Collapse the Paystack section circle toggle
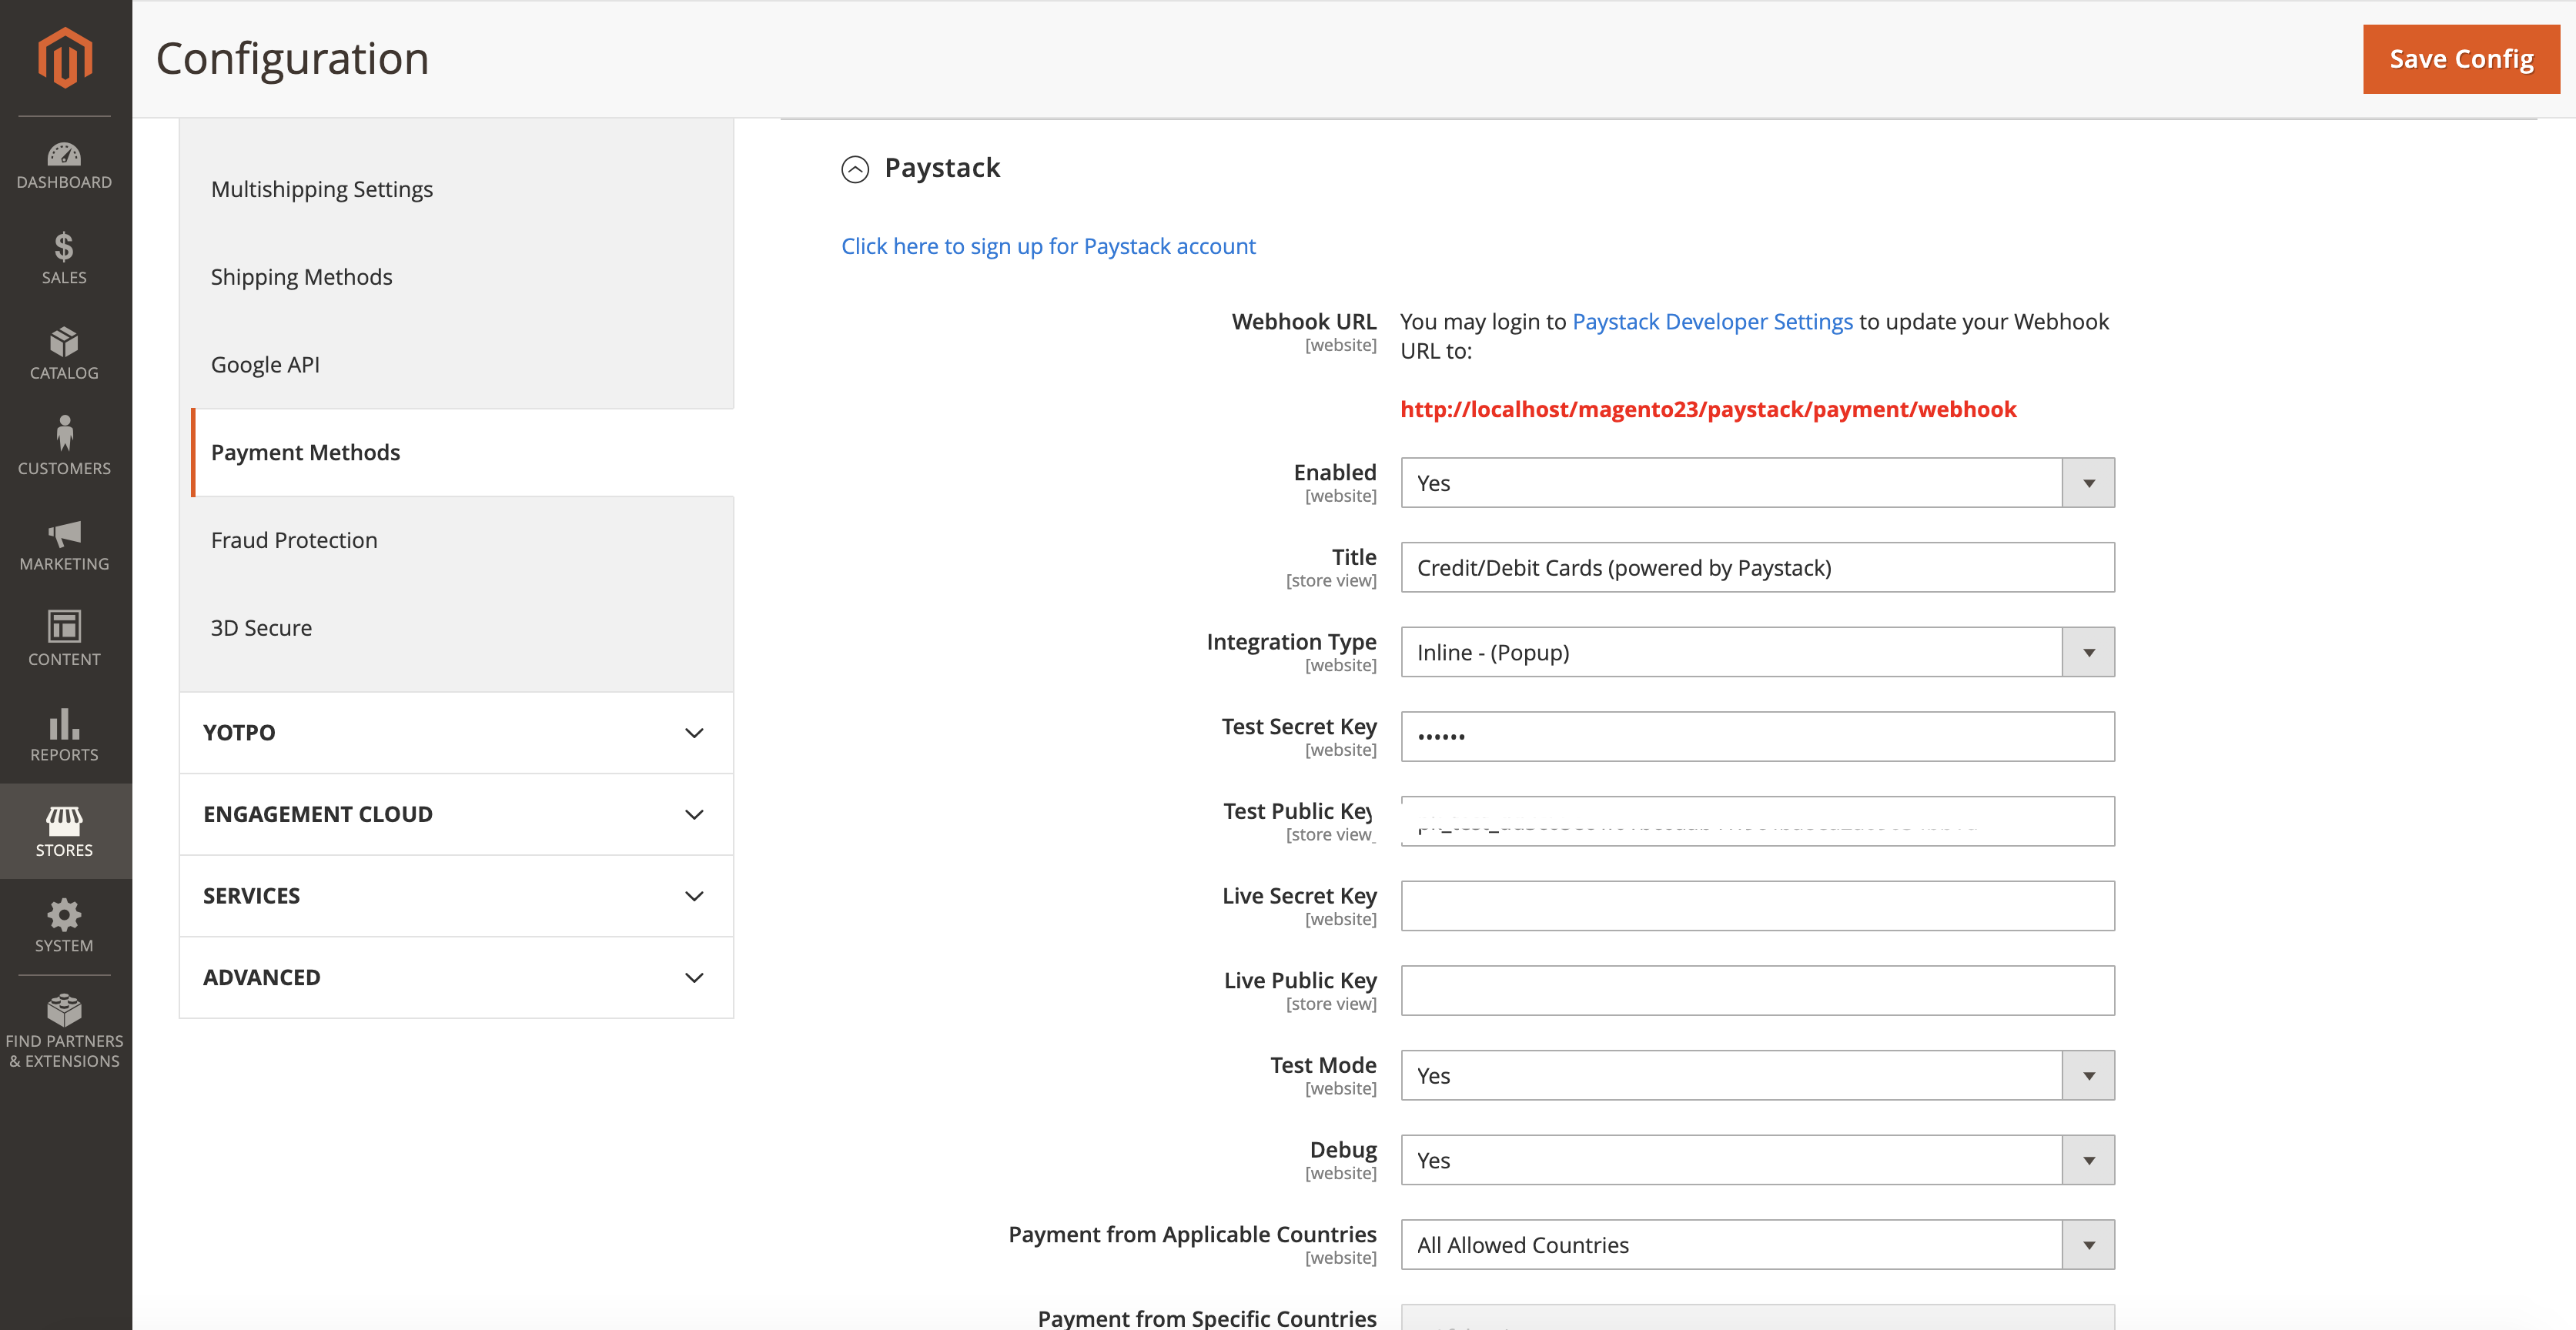 (x=855, y=169)
